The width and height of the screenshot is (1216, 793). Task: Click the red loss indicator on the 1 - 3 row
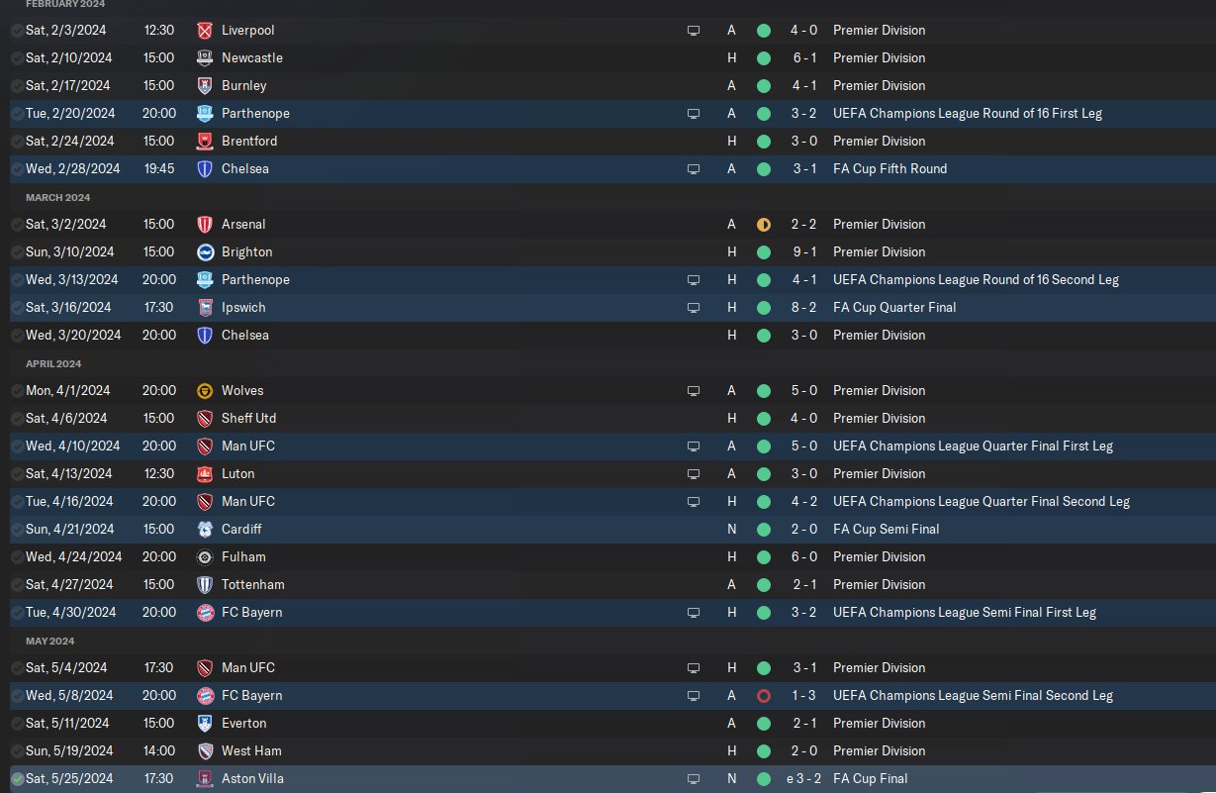[763, 696]
